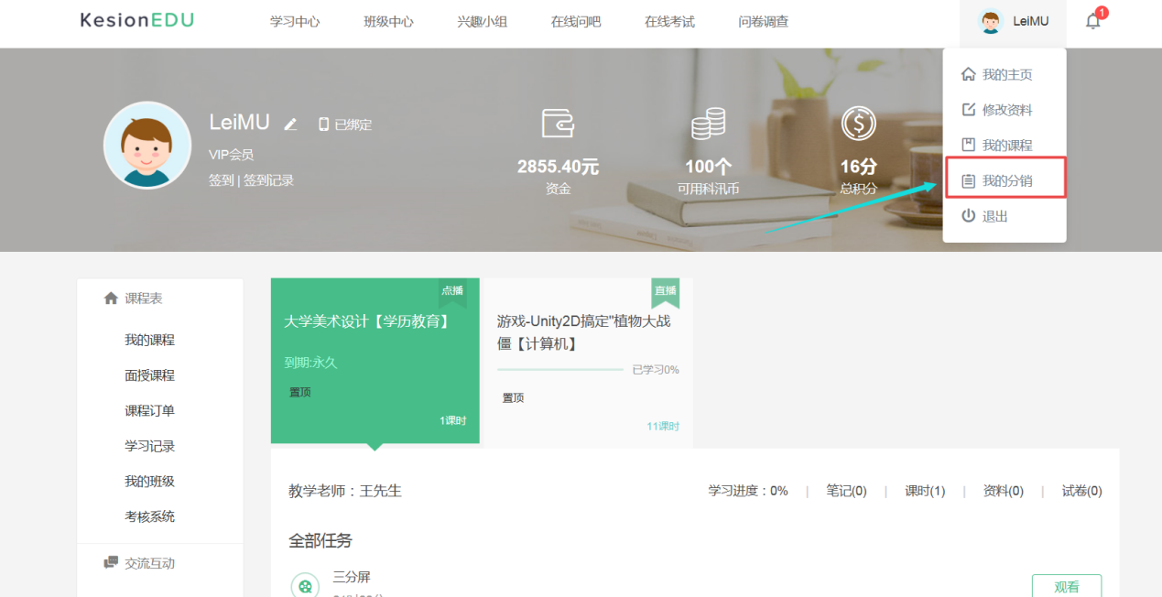The image size is (1162, 597).
Task: Click the 观看 button
Action: (x=1067, y=587)
